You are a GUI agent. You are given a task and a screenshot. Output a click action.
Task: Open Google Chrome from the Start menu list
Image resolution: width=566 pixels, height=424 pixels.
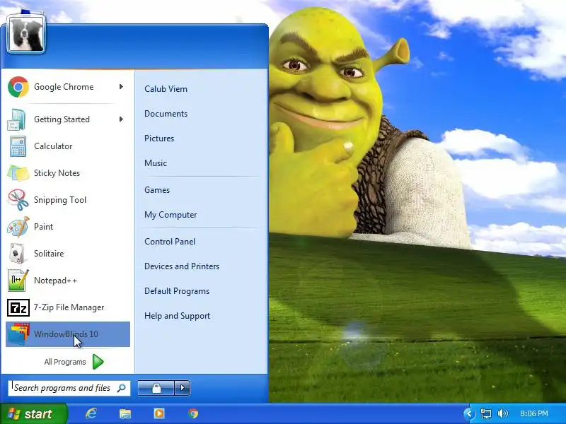pyautogui.click(x=68, y=87)
